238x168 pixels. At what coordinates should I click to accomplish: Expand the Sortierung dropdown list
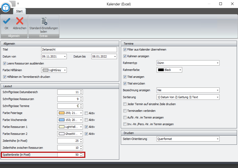[x=217, y=97]
